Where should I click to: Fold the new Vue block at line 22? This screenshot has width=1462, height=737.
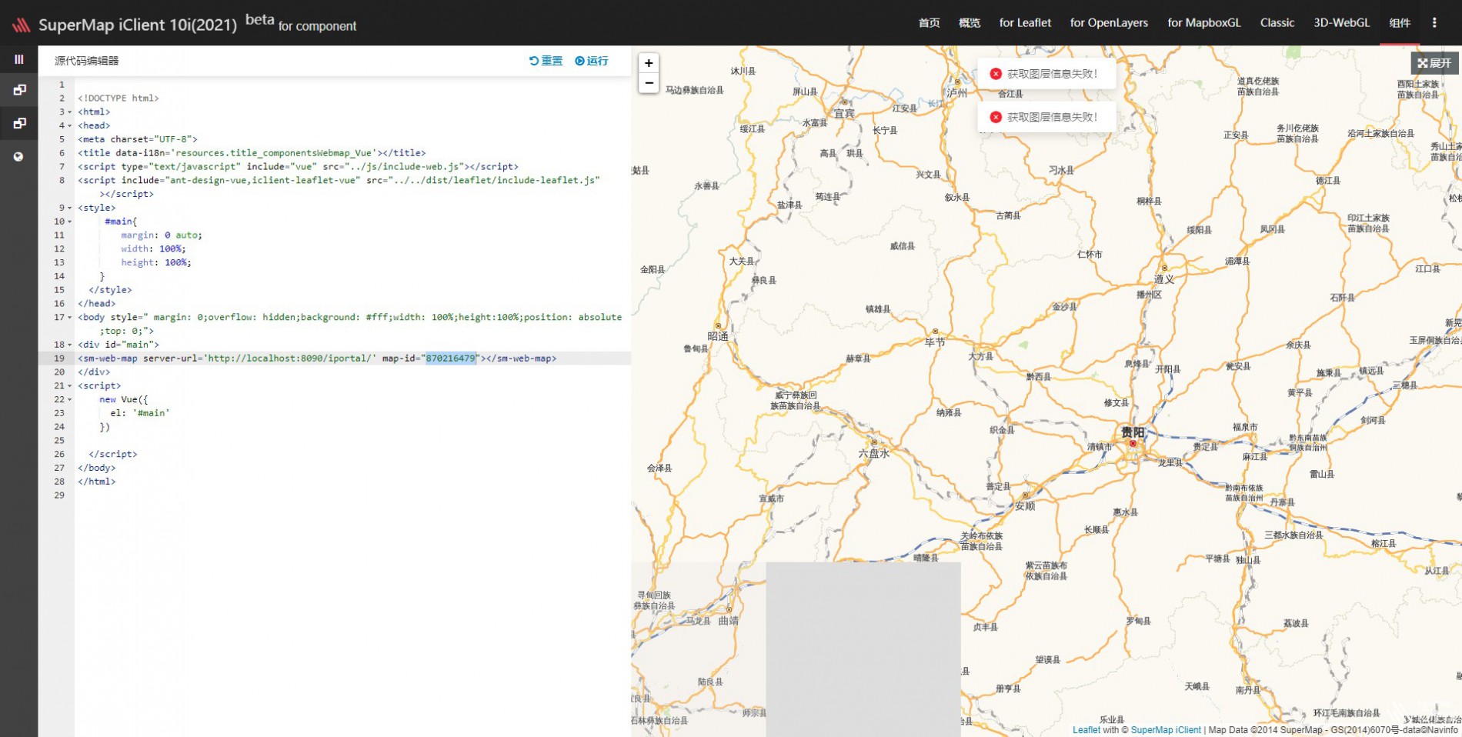(x=70, y=400)
